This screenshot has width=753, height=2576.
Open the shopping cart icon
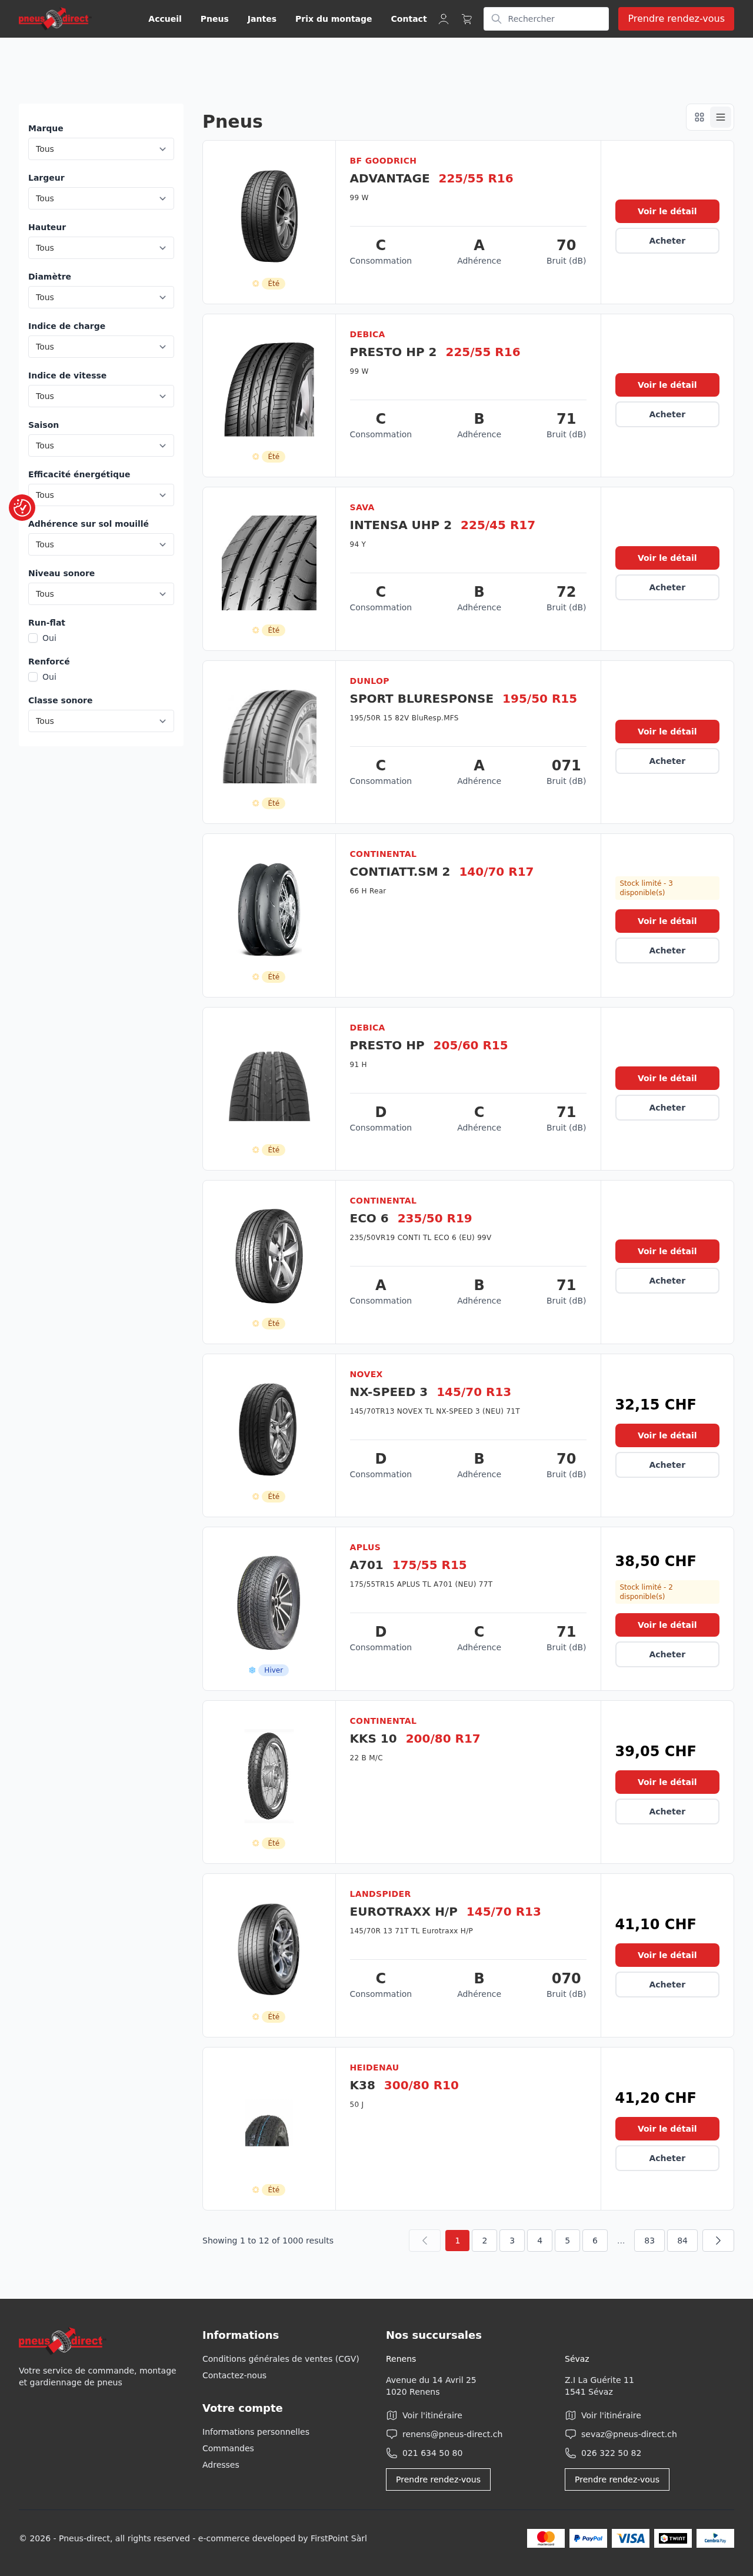click(x=466, y=18)
